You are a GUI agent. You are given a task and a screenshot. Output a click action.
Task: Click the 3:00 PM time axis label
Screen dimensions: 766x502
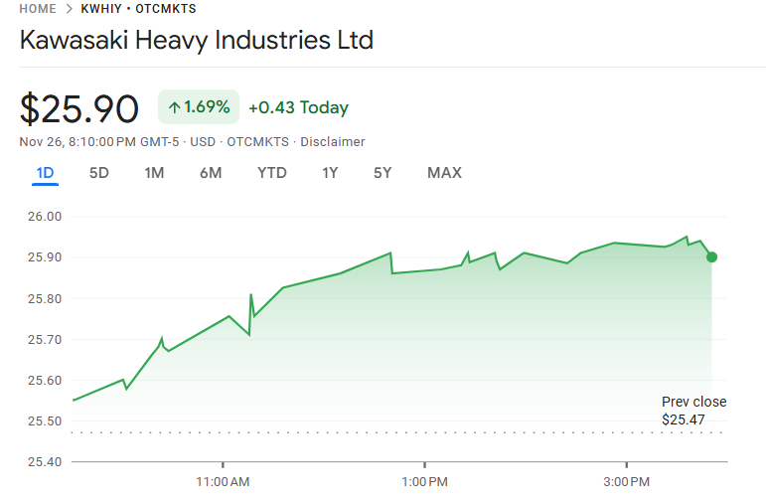point(627,482)
